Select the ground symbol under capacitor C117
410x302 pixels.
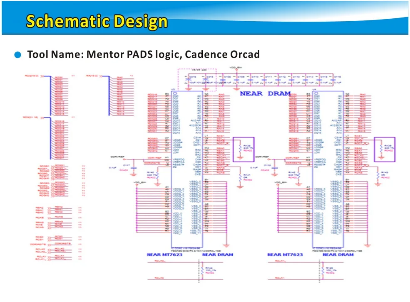point(134,175)
